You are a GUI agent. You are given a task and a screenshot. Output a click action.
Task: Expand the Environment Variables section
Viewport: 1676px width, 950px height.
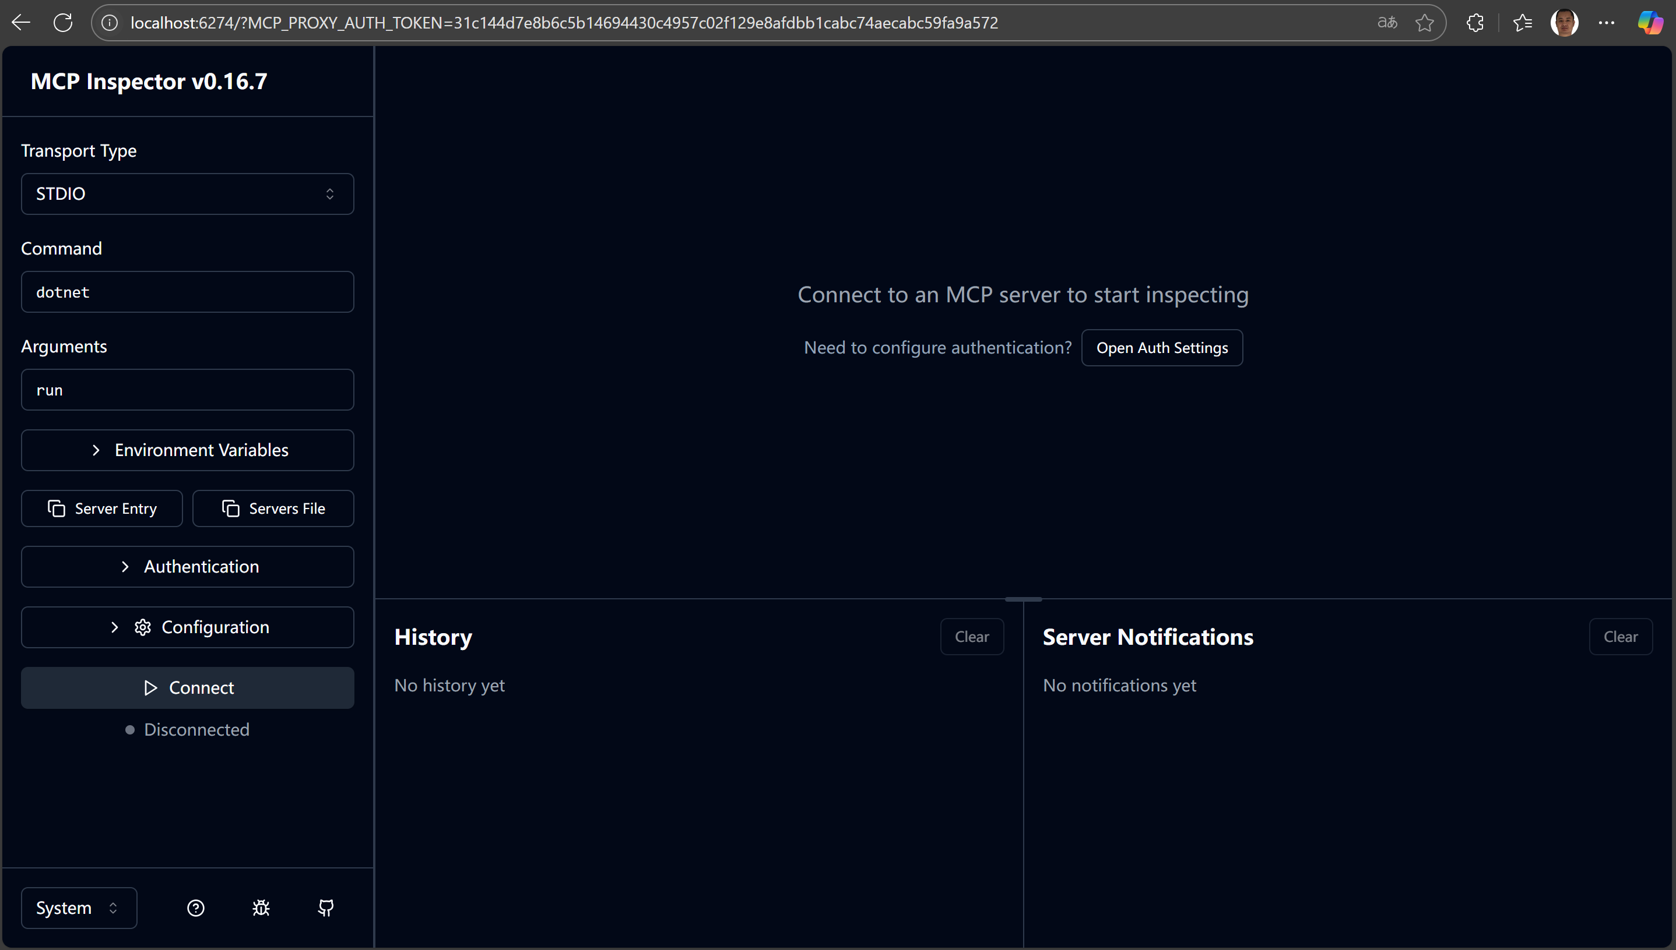[x=187, y=450]
